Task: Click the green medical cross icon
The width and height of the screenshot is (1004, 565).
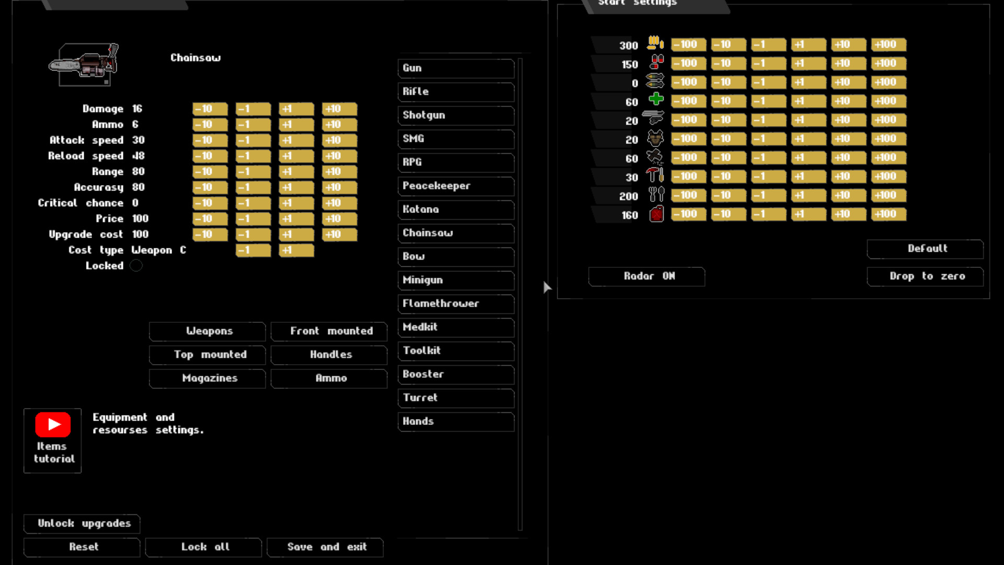Action: click(x=656, y=99)
